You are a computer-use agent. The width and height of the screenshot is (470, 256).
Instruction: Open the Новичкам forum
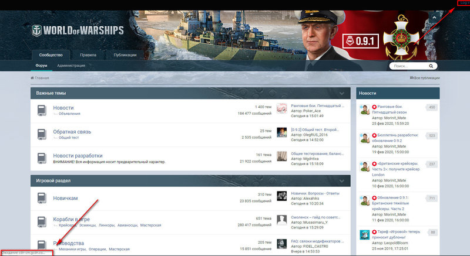(x=65, y=198)
